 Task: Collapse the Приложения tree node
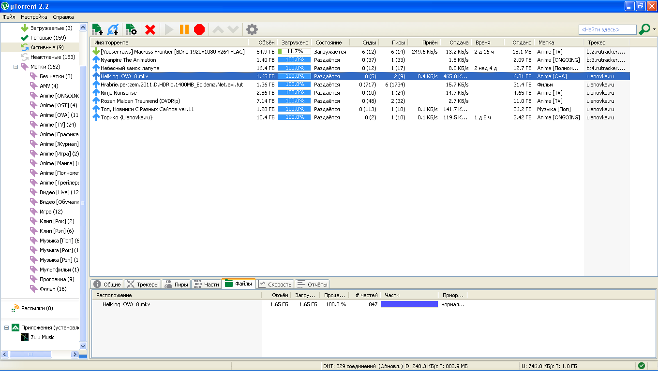click(7, 328)
